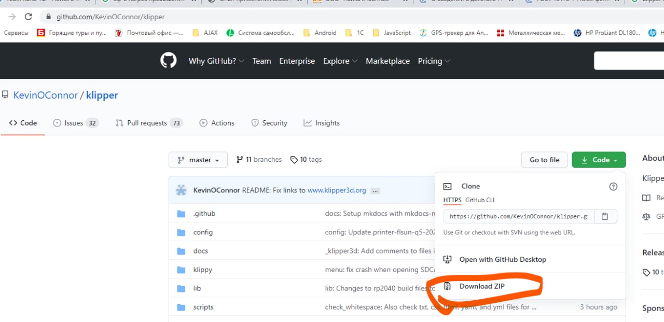Open the klipper repository link
Screen dimensions: 664x322
coord(102,95)
